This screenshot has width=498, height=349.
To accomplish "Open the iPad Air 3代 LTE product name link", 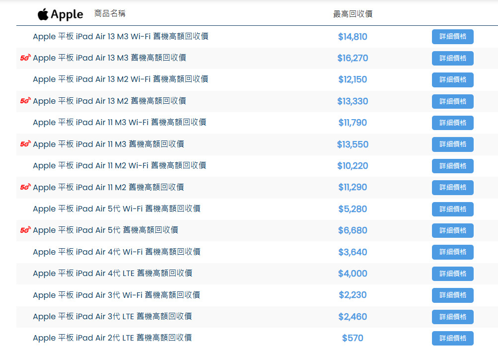I will tap(112, 316).
